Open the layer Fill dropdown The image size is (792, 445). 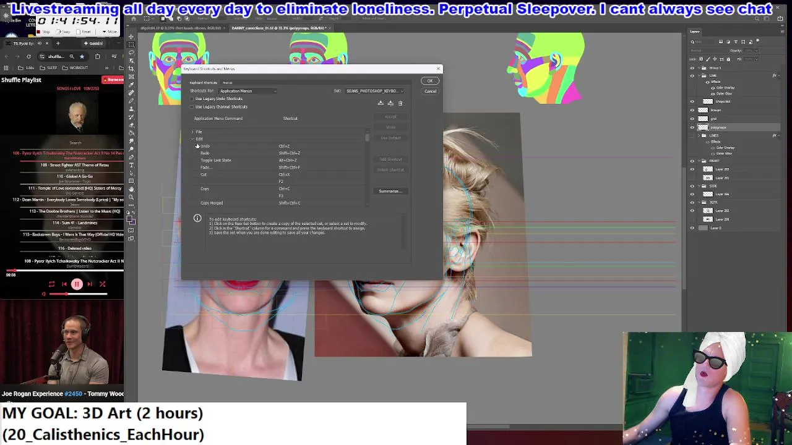tap(756, 59)
